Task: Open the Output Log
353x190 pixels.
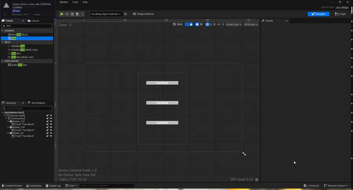Action: (53, 186)
